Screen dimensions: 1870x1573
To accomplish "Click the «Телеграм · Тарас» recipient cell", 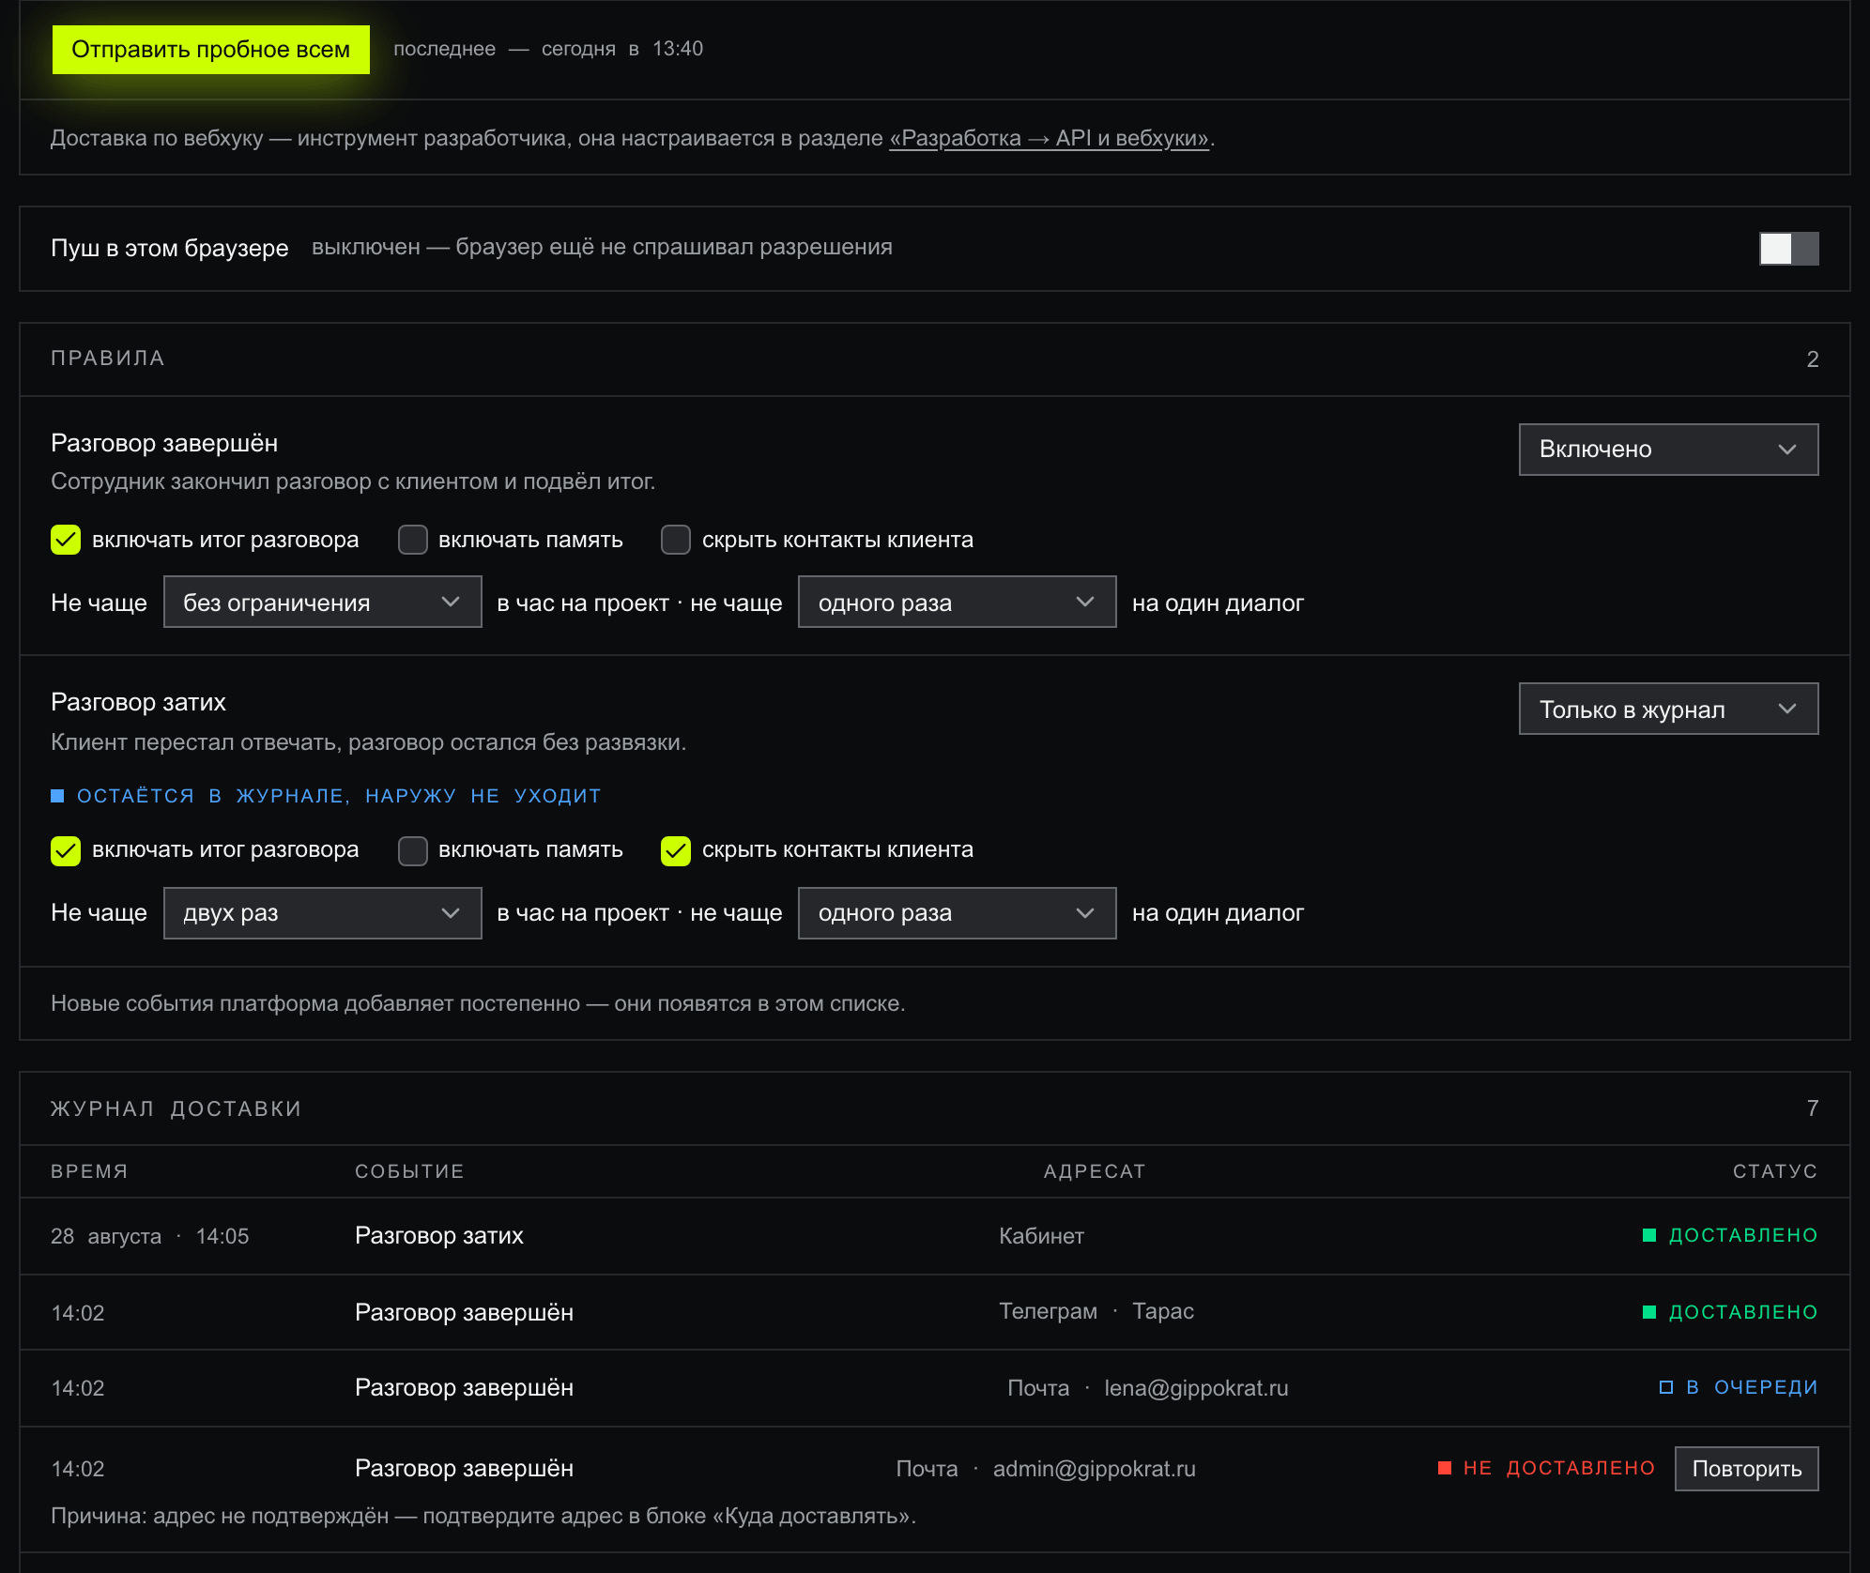I will click(x=1096, y=1311).
